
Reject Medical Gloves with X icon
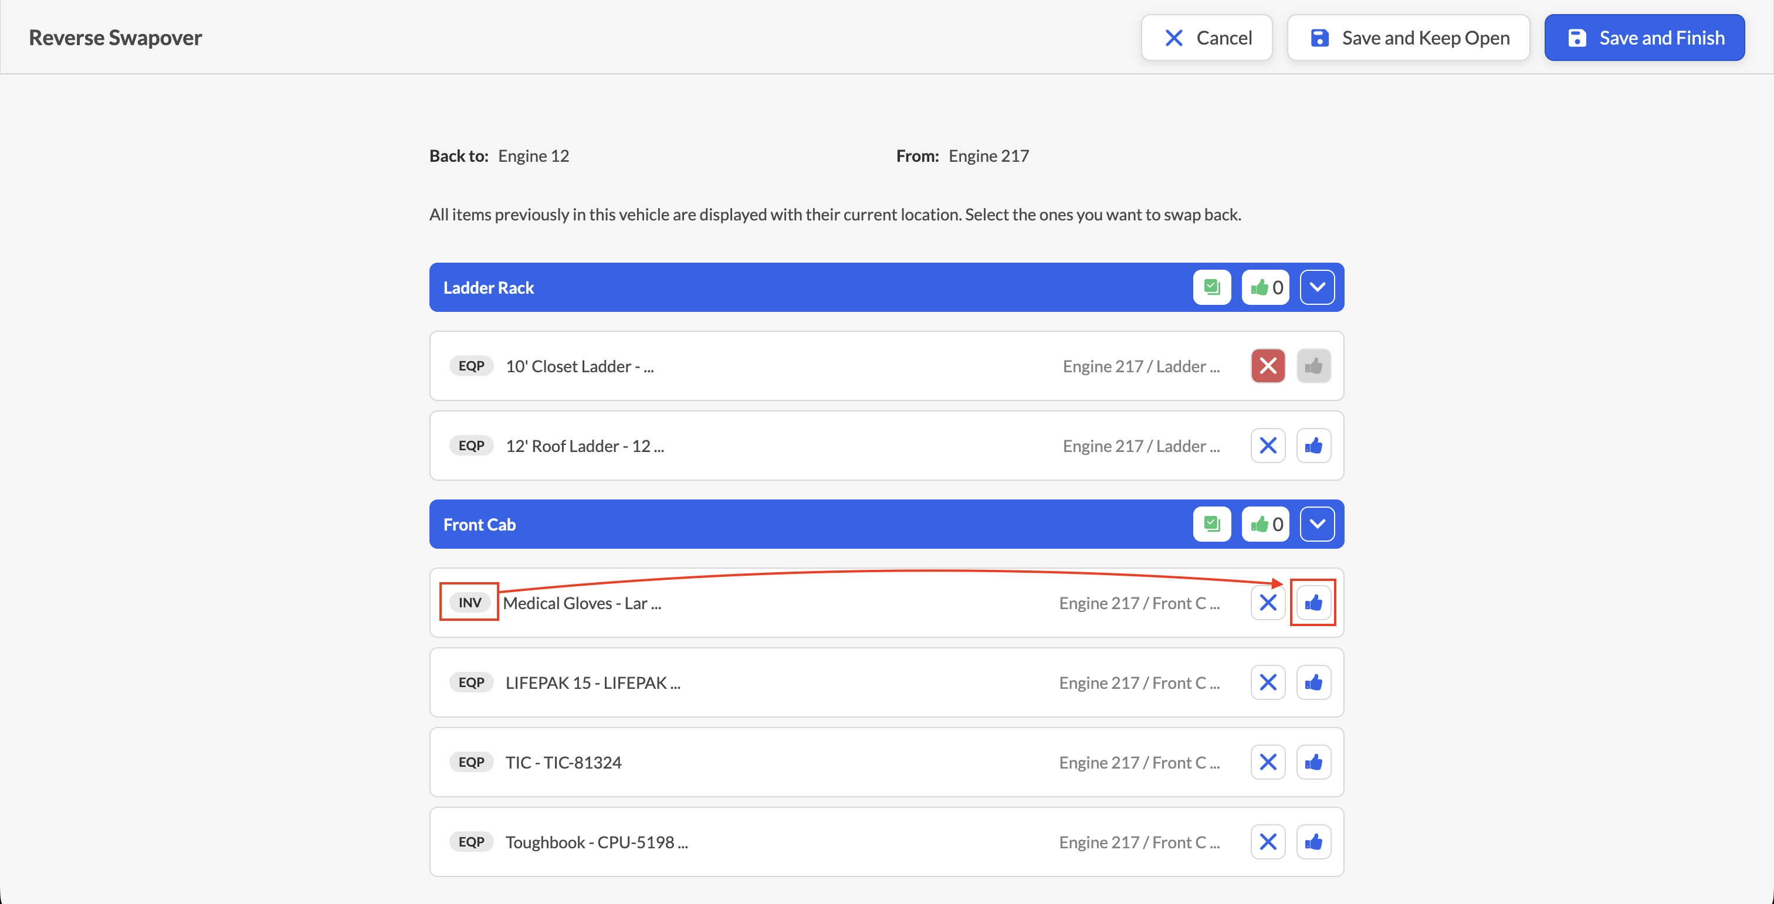1268,603
